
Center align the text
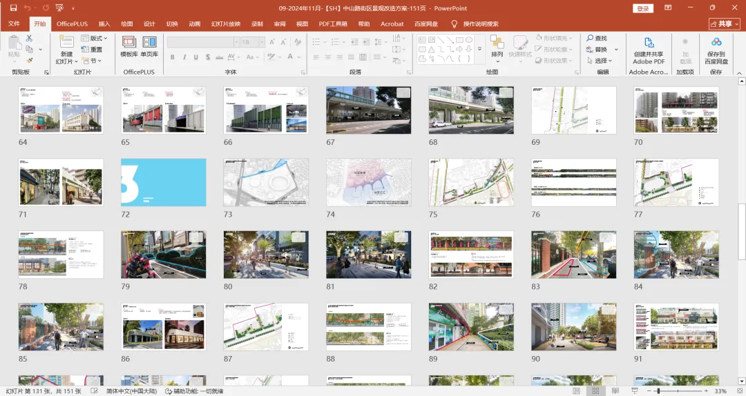328,57
